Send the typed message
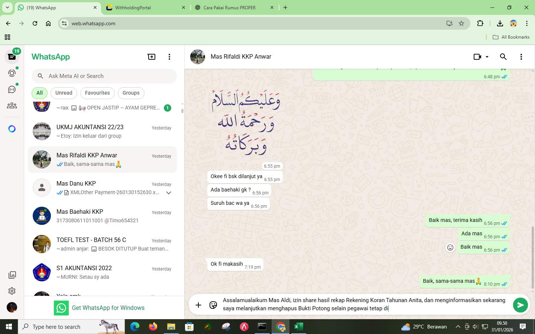 520,305
